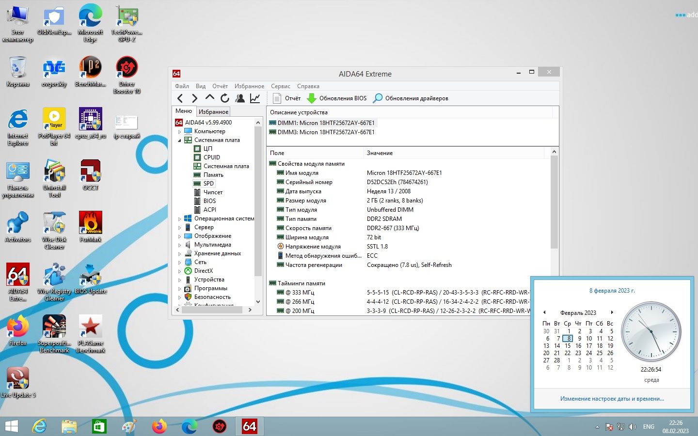Click the tree panel's horizontal scrollbar thumb
The height and width of the screenshot is (436, 698).
click(x=212, y=310)
